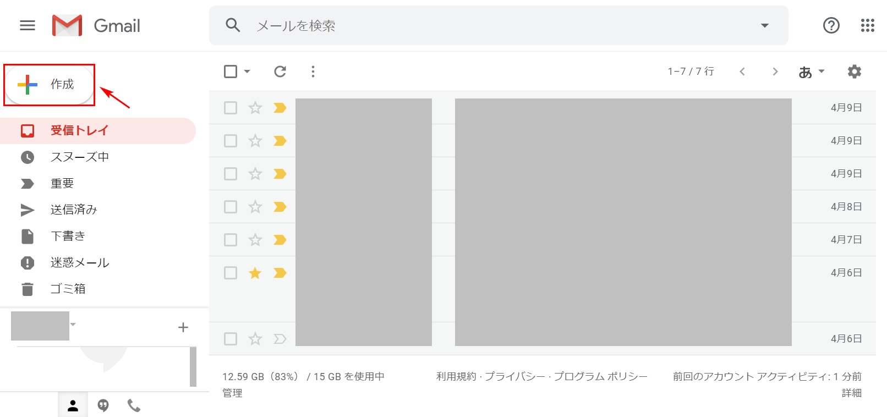Click the 1–7 / 7 行 count text
Viewport: 887px width, 417px height.
coord(691,72)
